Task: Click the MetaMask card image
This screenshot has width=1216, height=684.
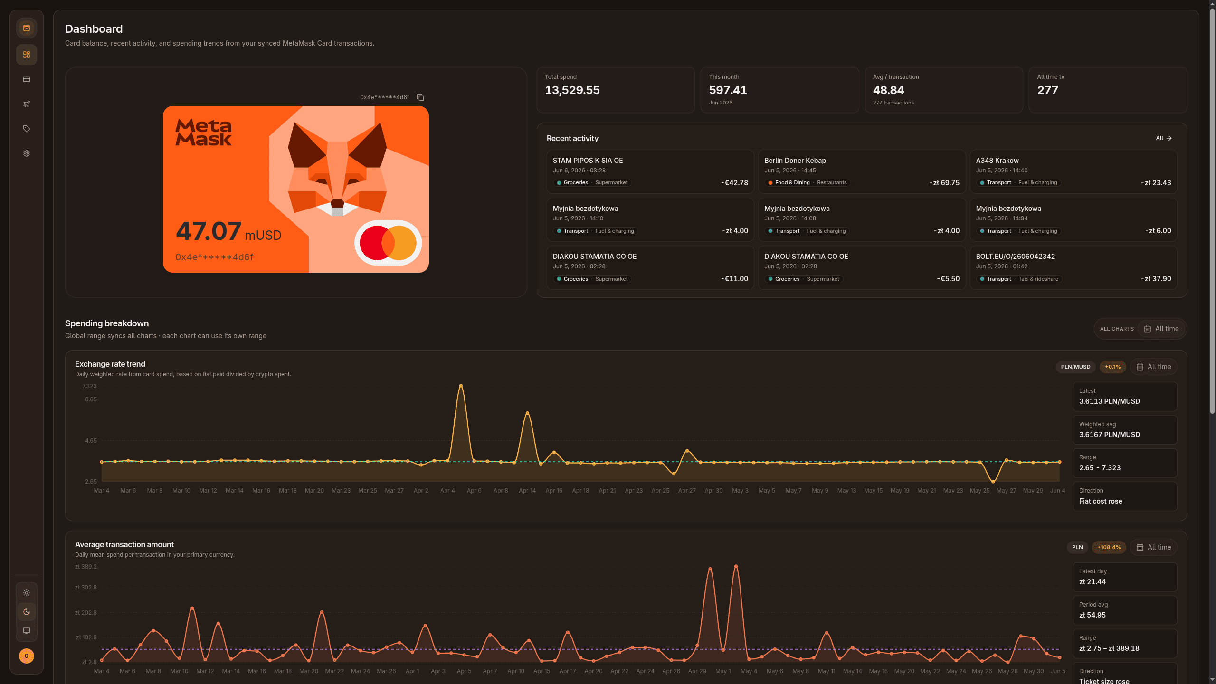Action: 296,189
